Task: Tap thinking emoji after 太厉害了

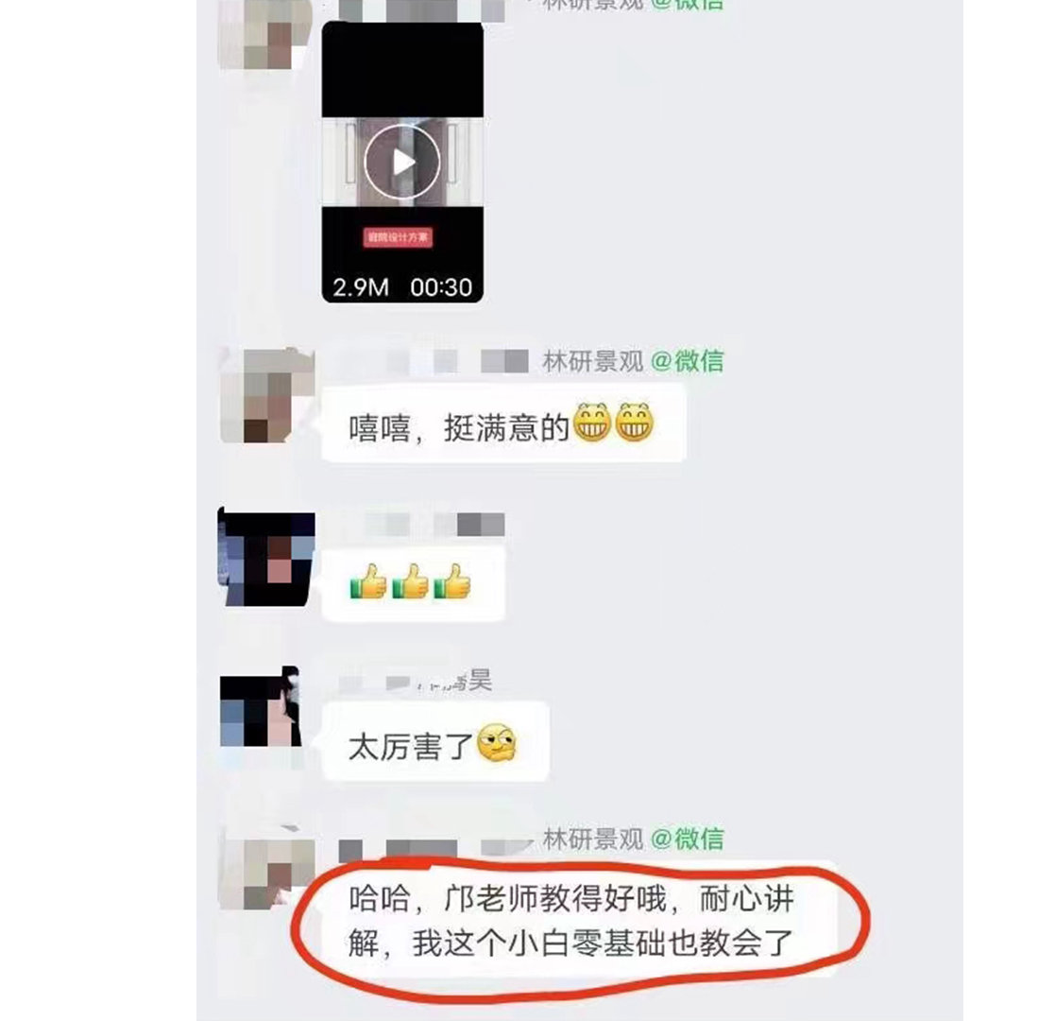Action: 497,742
